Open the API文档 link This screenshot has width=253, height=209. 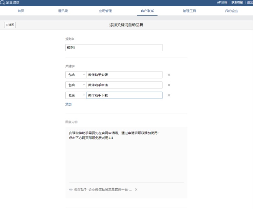tap(222, 2)
